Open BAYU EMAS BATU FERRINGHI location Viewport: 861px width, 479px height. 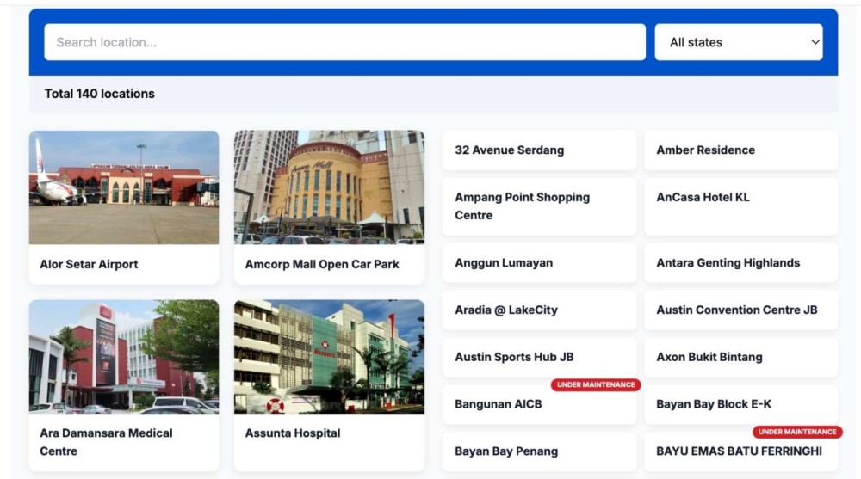tap(740, 451)
